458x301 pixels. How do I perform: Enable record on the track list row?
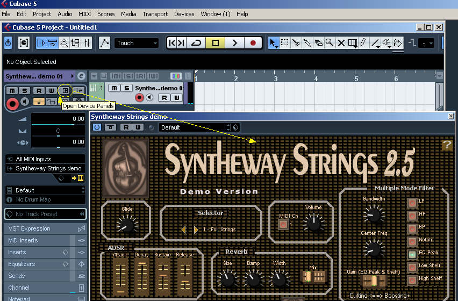click(139, 97)
